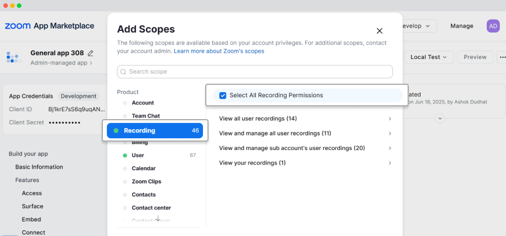Click the Add Scopes dialog title

146,29
